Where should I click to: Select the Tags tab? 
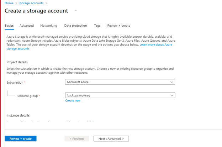coord(97,26)
